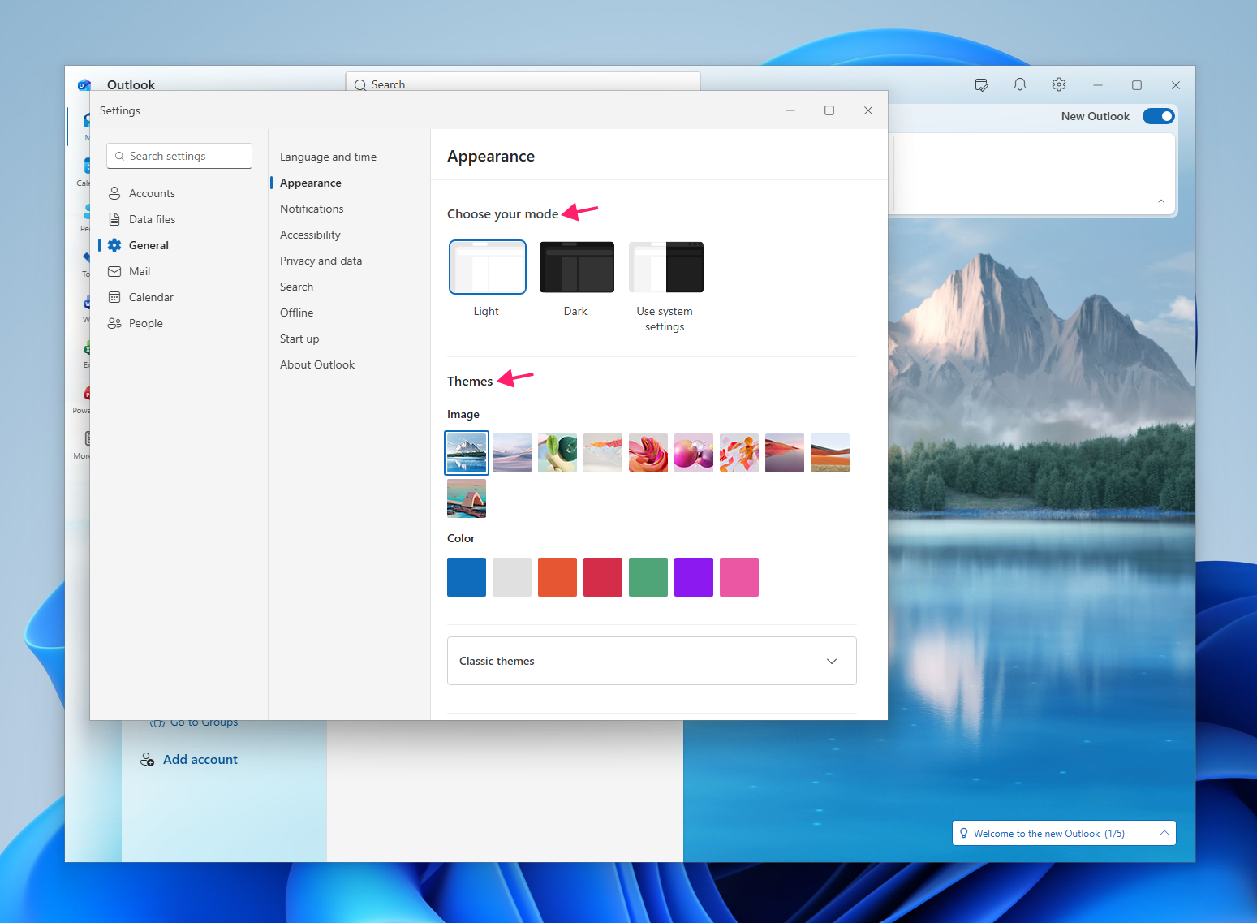This screenshot has width=1257, height=923.
Task: Click the General gear icon
Action: pos(114,245)
